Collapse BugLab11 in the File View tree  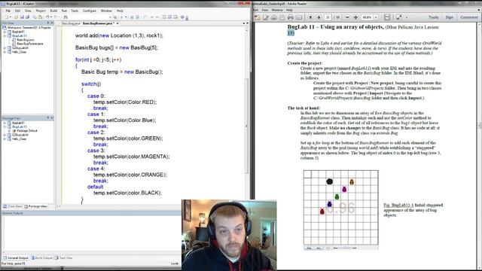5,35
